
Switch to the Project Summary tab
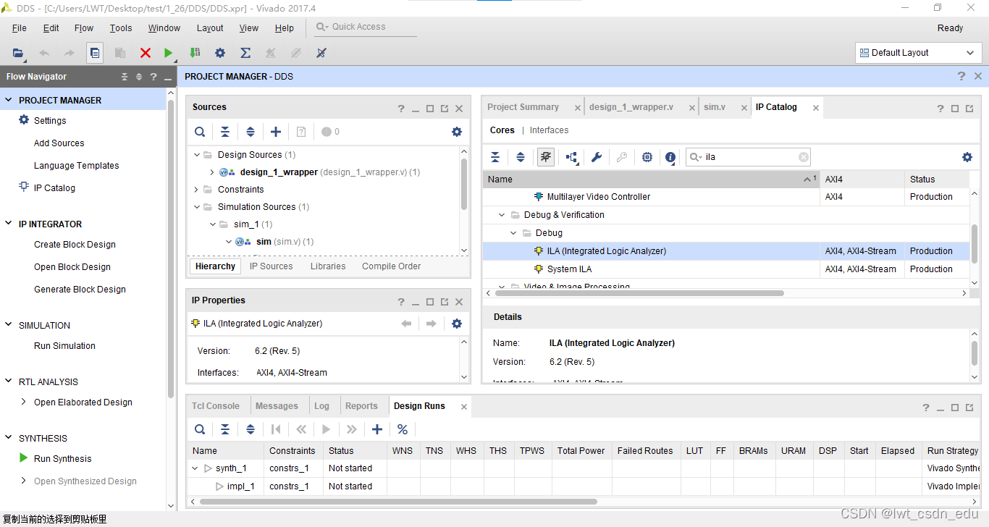(523, 107)
